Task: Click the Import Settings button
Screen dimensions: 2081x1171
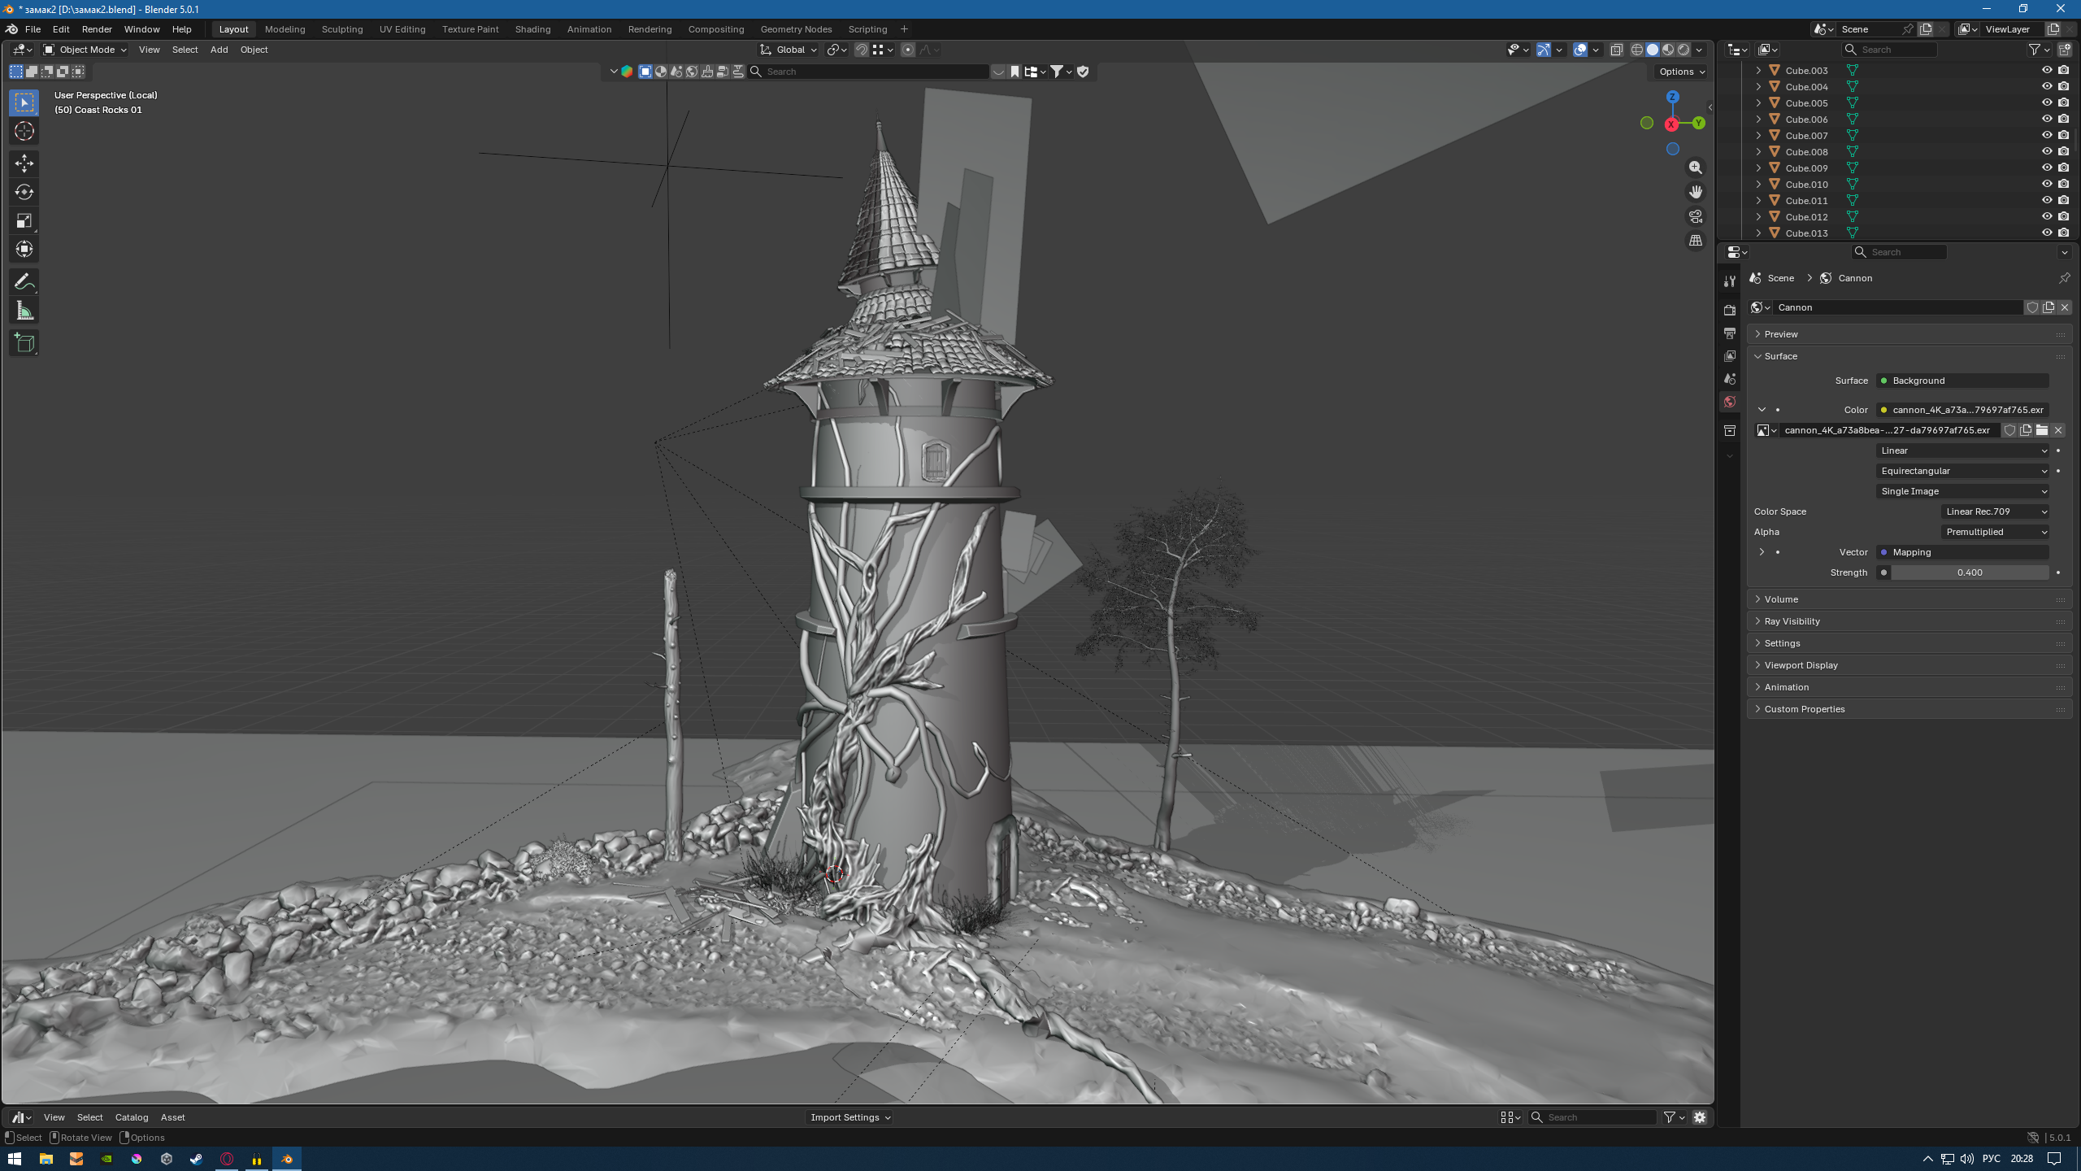Action: [x=849, y=1117]
